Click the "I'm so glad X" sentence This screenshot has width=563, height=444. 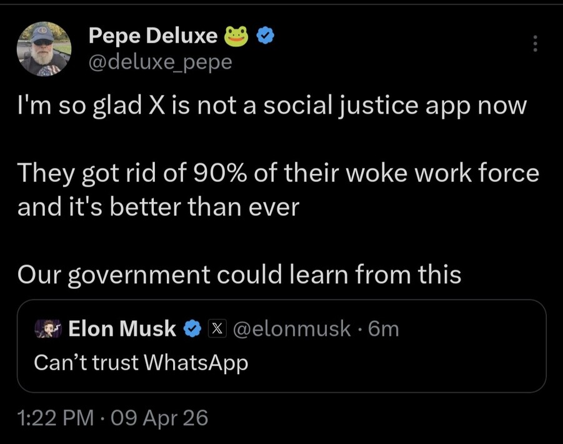[272, 106]
